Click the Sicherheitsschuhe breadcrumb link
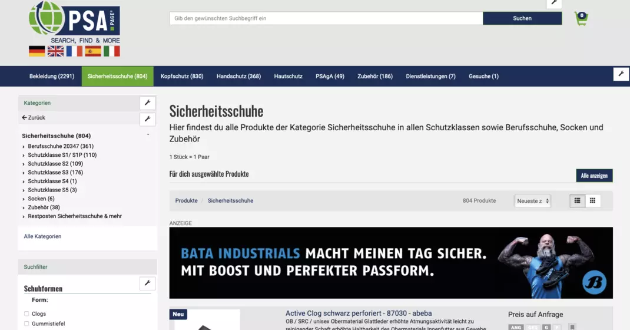Viewport: 630px width, 330px height. tap(230, 200)
